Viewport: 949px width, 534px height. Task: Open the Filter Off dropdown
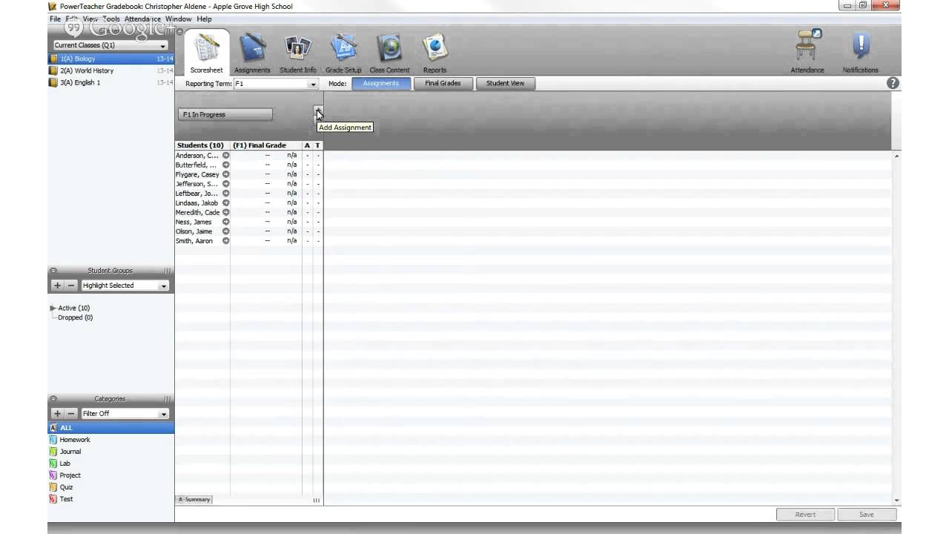pos(125,414)
